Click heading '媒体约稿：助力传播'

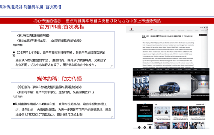tap(59, 79)
